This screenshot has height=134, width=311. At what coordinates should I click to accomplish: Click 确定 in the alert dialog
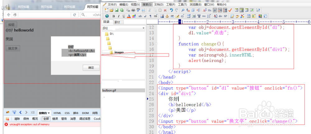click(x=91, y=67)
